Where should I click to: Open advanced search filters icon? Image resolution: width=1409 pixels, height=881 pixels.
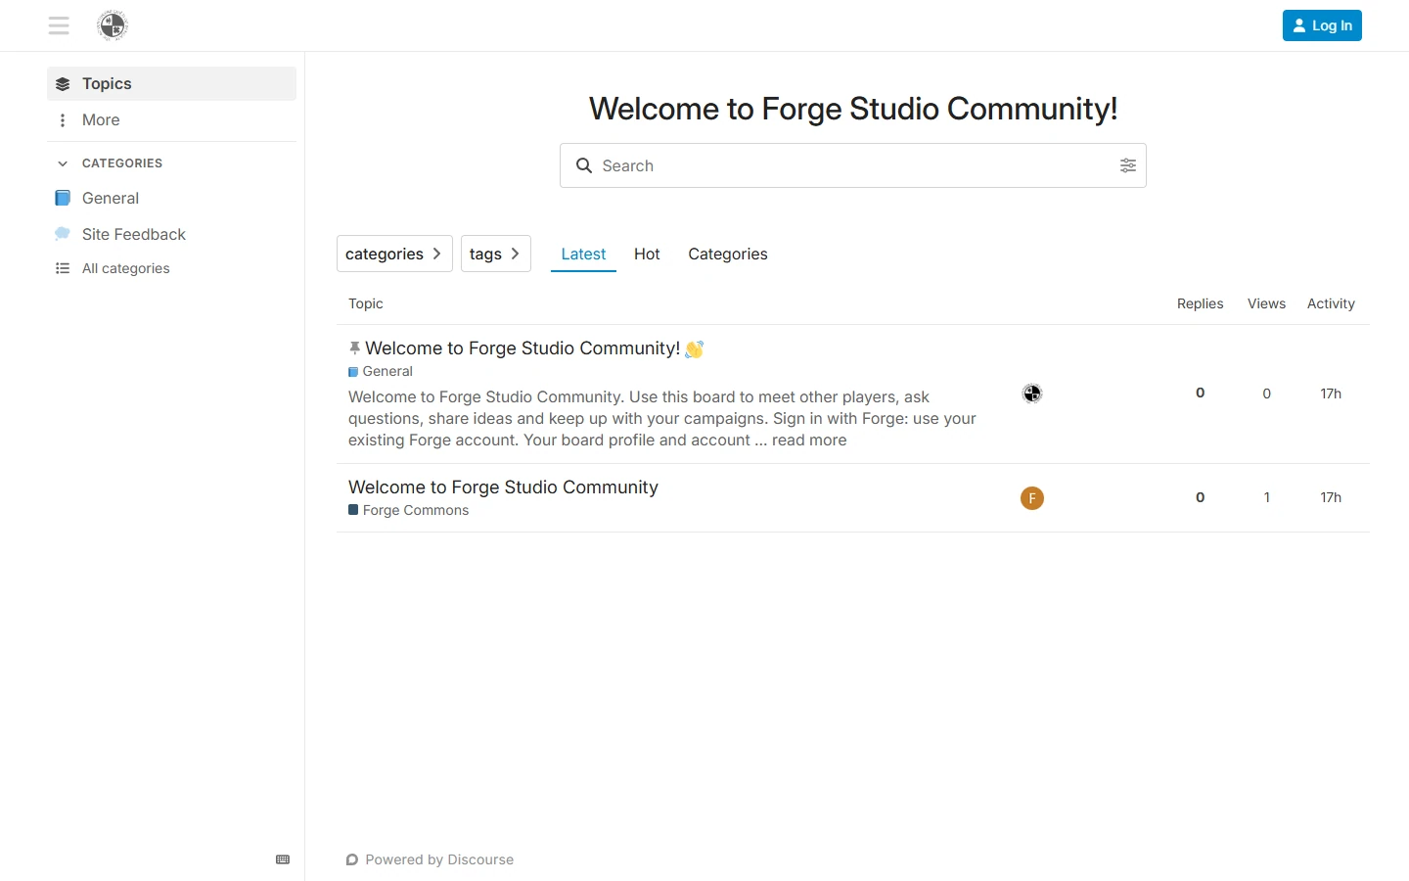(1128, 165)
